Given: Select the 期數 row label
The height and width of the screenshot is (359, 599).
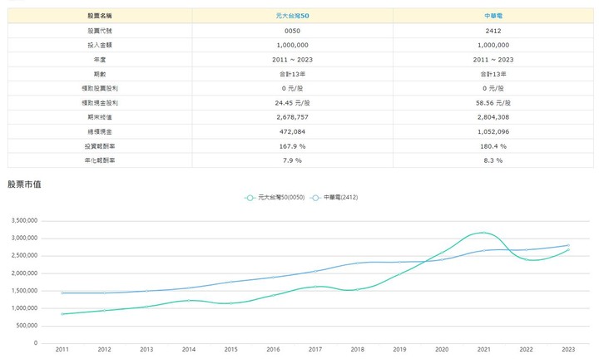Looking at the screenshot, I should (100, 74).
